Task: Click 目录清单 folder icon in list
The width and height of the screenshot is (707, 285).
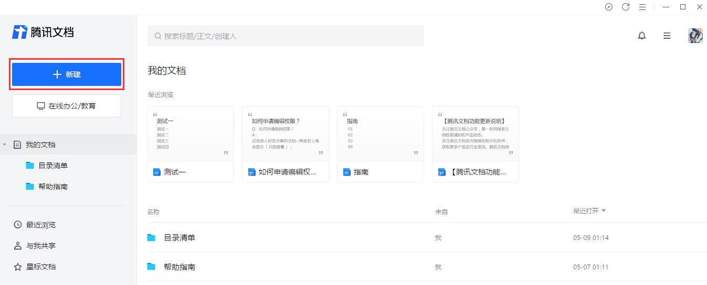Action: tap(152, 237)
